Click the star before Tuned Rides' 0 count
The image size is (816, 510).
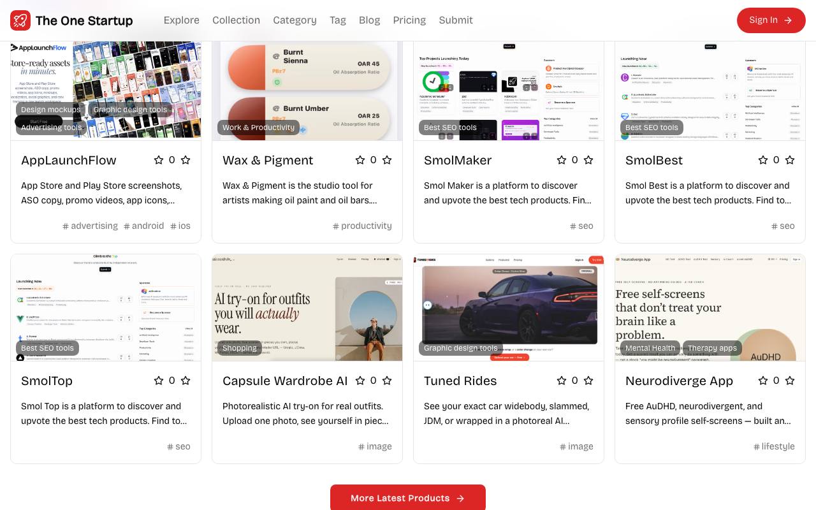click(x=562, y=381)
